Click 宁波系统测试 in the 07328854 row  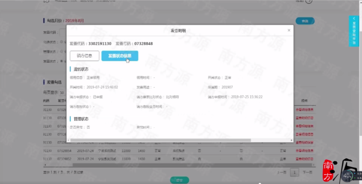point(107,151)
